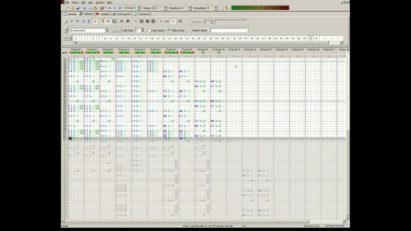Create a new song with New icon

65,8
